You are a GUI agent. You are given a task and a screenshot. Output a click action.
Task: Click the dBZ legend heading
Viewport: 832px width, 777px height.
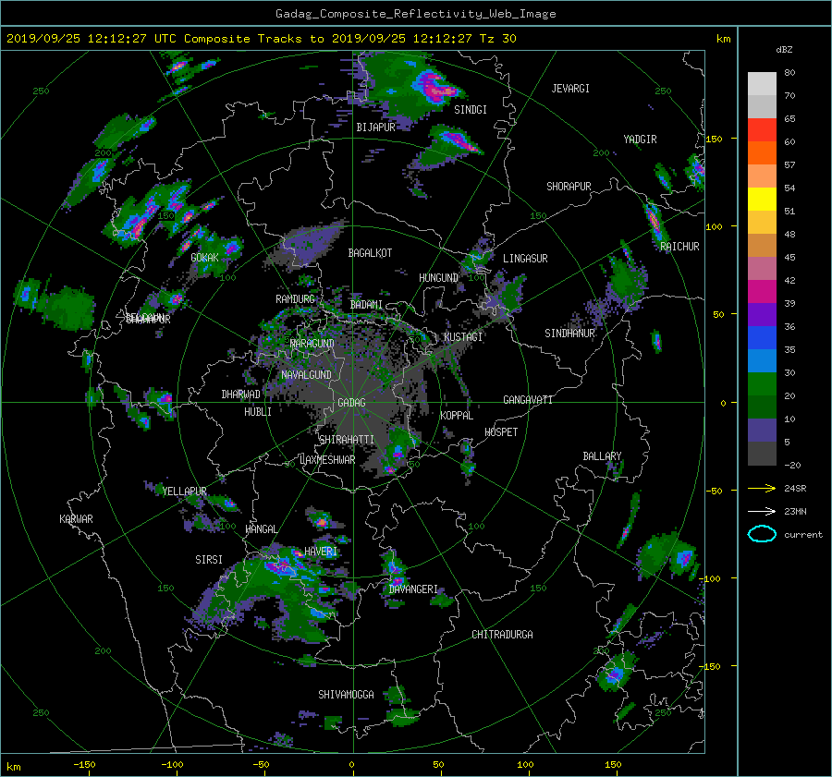tap(784, 49)
